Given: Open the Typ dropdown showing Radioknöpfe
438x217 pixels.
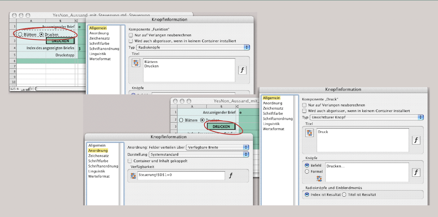Looking at the screenshot, I should pyautogui.click(x=193, y=47).
